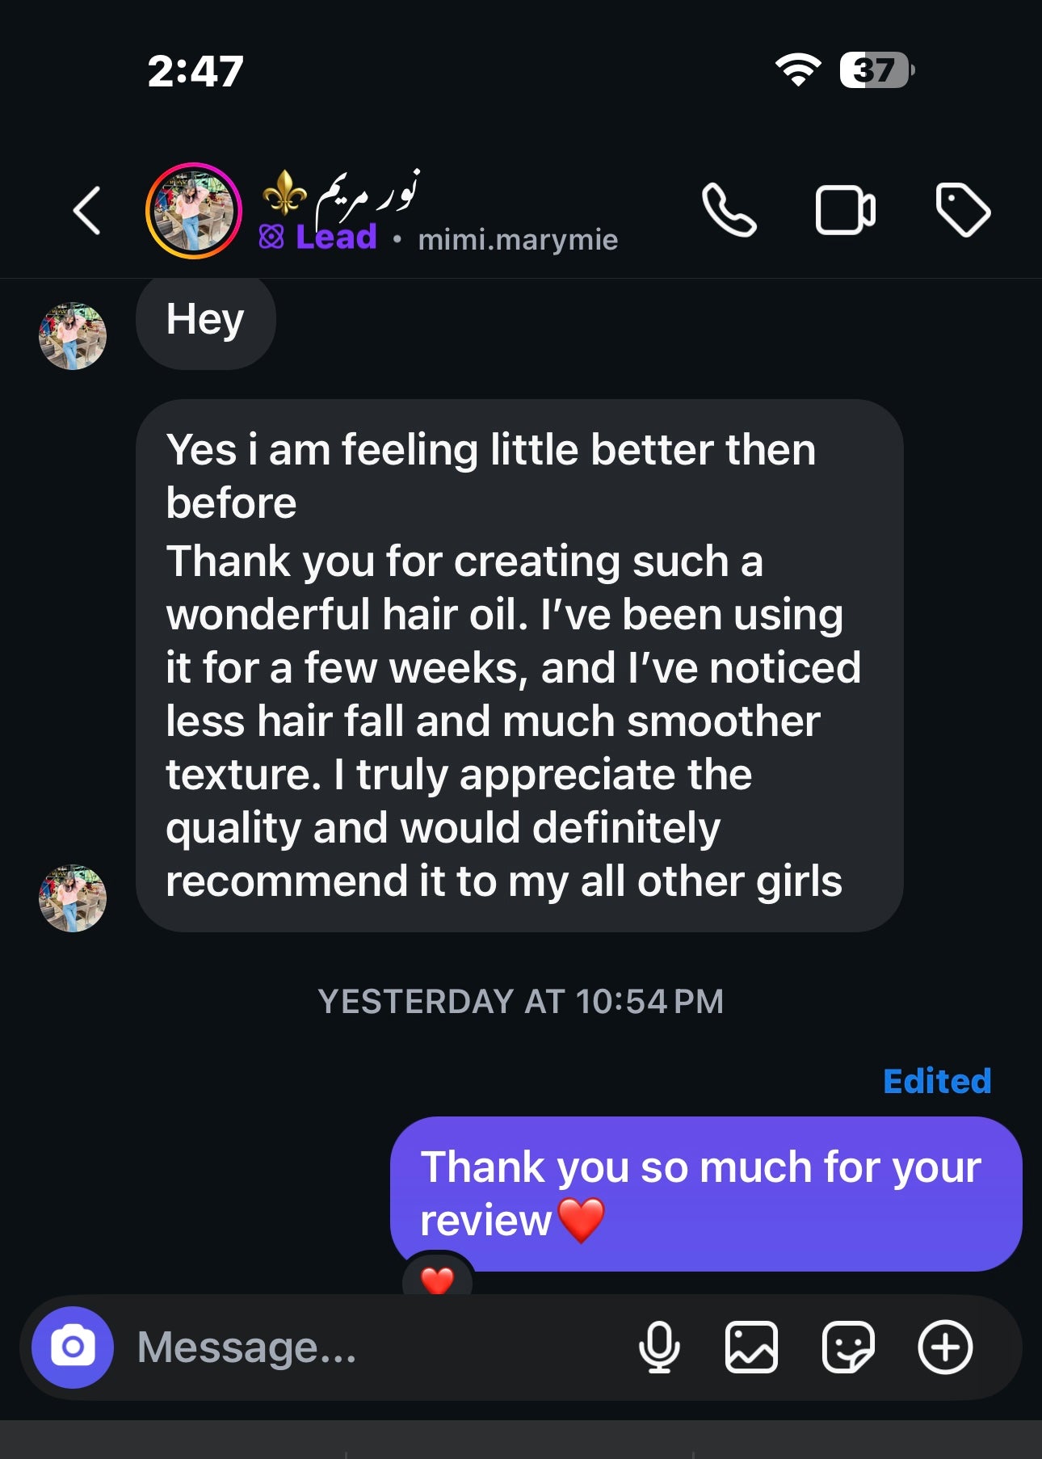Tap the heart reaction under sent message
The image size is (1042, 1459).
pyautogui.click(x=438, y=1278)
